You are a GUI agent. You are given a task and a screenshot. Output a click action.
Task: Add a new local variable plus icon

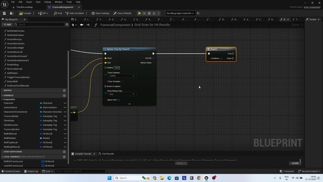(x=64, y=157)
